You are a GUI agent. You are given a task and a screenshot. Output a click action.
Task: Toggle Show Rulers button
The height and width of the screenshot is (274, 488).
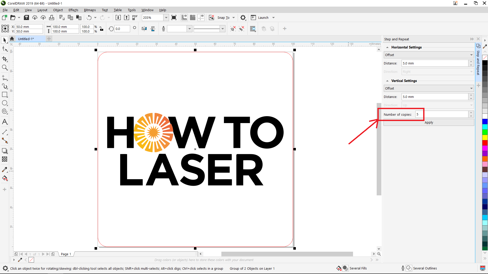point(184,18)
